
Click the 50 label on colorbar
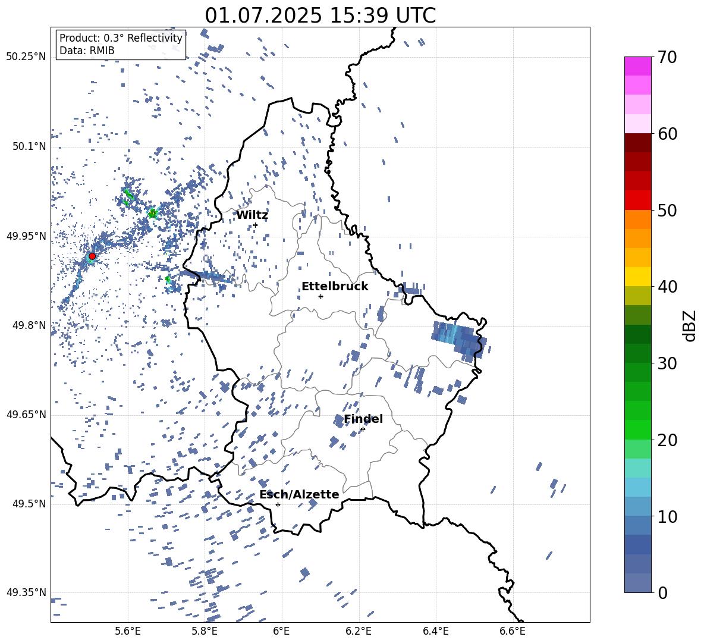(x=667, y=211)
